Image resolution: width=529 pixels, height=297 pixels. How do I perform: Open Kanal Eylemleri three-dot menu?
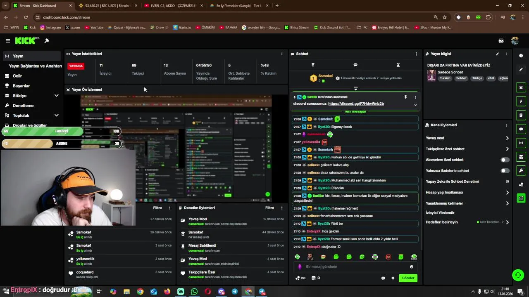pyautogui.click(x=506, y=125)
